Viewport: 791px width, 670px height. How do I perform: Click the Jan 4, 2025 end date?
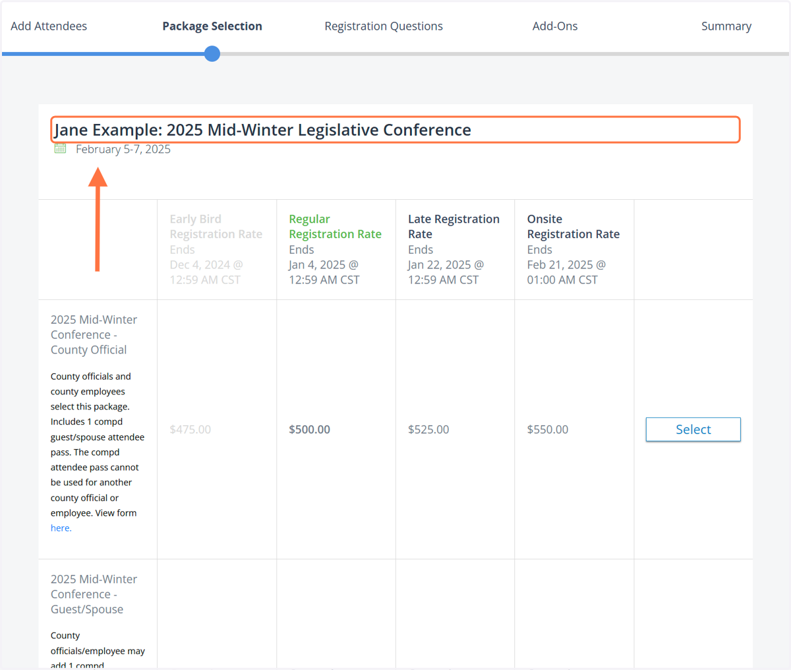pyautogui.click(x=324, y=272)
